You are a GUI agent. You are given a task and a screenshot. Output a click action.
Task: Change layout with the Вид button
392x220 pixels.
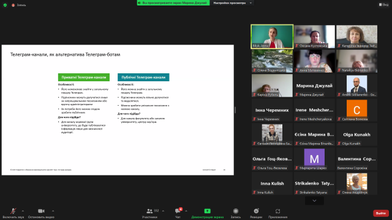point(384,4)
